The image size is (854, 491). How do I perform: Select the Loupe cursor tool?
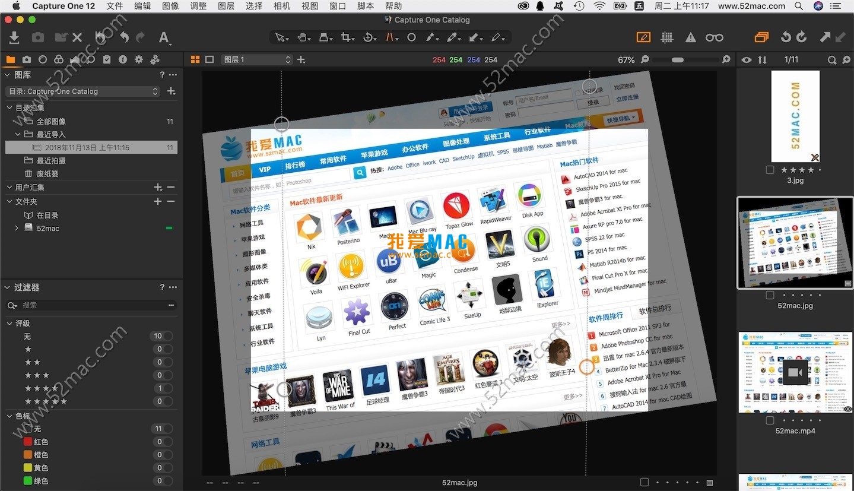pos(325,37)
